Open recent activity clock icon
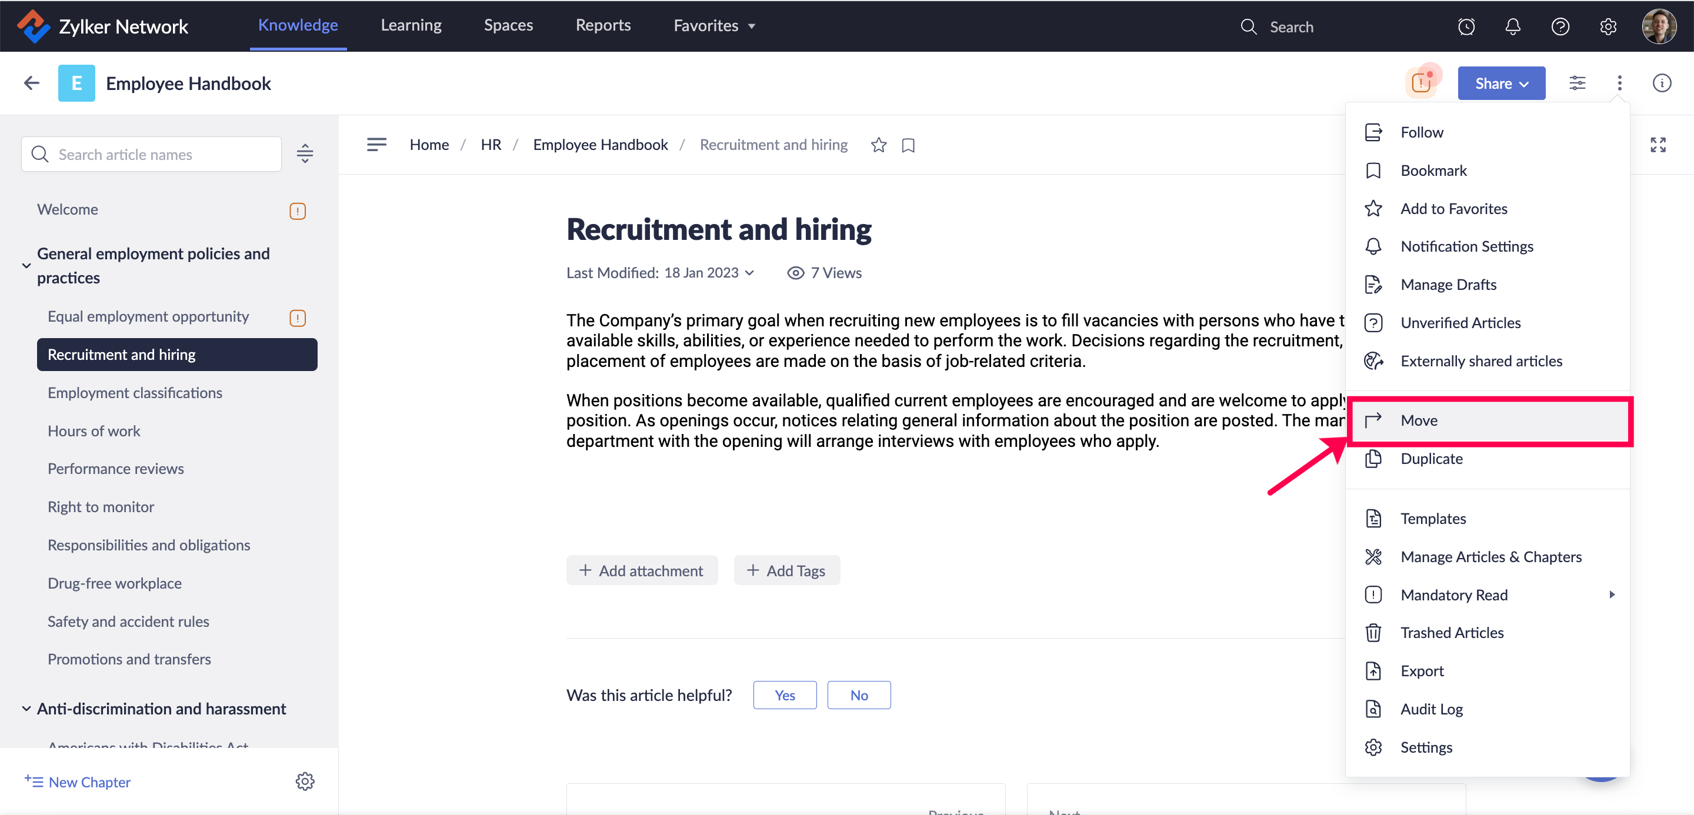The image size is (1694, 815). click(1466, 26)
